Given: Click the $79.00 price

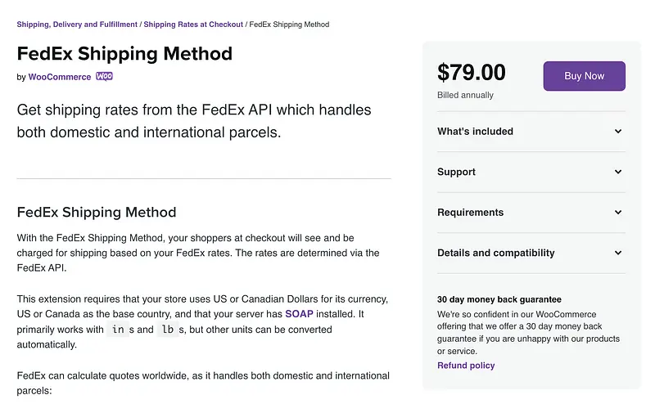Looking at the screenshot, I should point(472,73).
